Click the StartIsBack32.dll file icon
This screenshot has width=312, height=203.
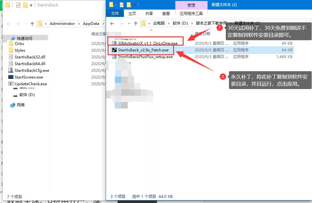click(x=11, y=57)
